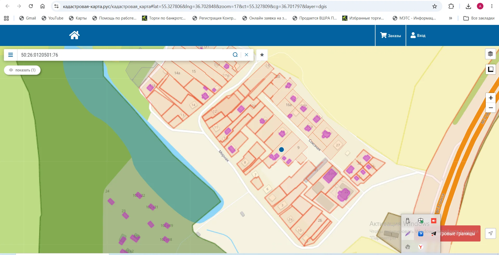Click the parcel labeled 16а
The width and height of the screenshot is (499, 255).
pyautogui.click(x=289, y=105)
